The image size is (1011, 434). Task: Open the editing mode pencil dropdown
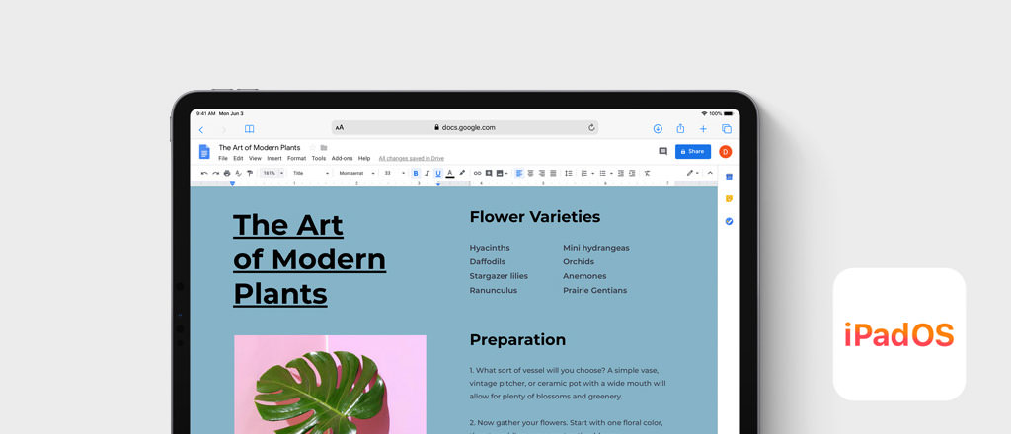(692, 173)
